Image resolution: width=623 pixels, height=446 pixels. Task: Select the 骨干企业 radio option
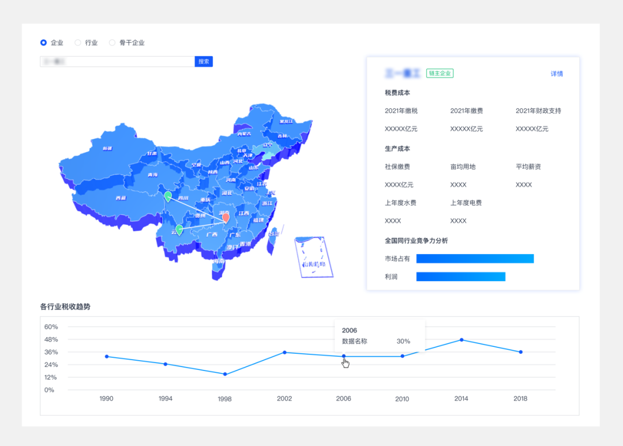tap(112, 43)
